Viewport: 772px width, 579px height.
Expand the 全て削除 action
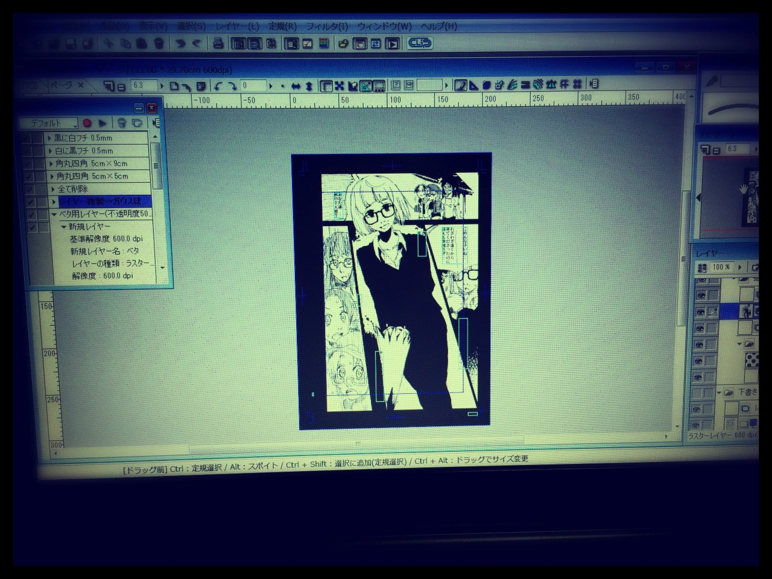53,189
